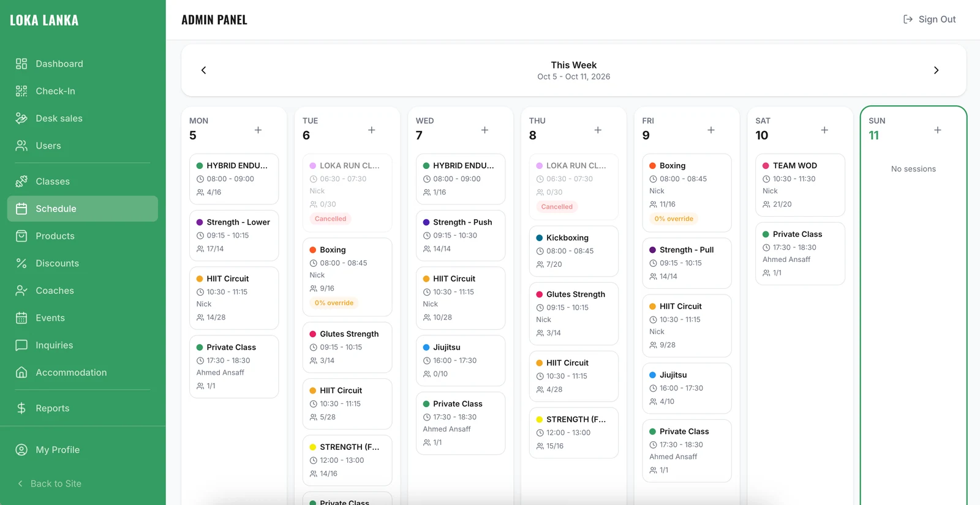This screenshot has height=505, width=980.
Task: Click the Discounts percent icon
Action: tap(21, 263)
